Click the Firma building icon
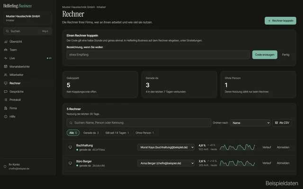The height and width of the screenshot is (189, 303). click(6, 108)
